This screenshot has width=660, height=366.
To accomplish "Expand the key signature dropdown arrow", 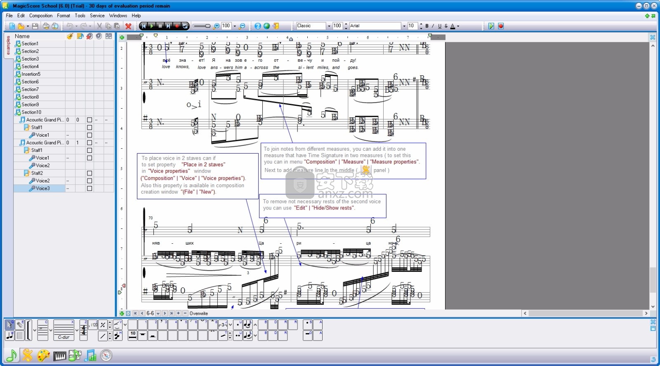I will (x=77, y=330).
